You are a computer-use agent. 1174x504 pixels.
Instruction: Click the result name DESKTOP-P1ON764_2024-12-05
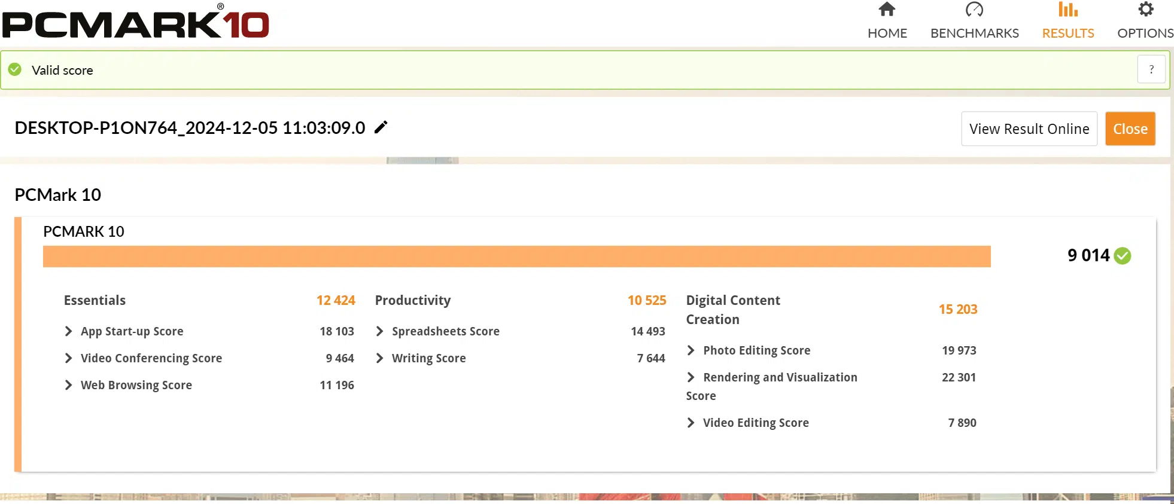[x=190, y=127]
